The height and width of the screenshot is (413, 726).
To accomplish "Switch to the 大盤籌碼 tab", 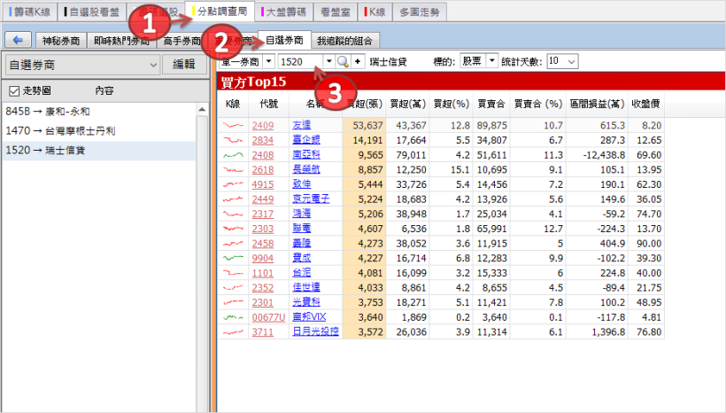I will coord(283,12).
